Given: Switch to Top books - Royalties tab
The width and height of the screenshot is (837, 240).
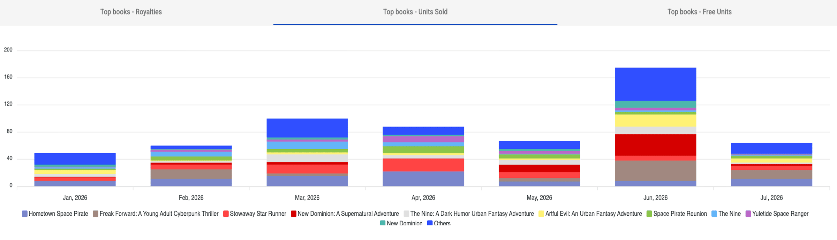Looking at the screenshot, I should [x=131, y=12].
